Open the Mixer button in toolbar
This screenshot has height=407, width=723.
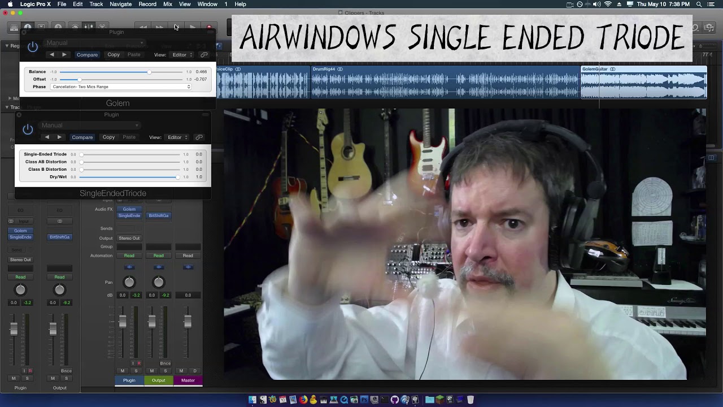coord(89,27)
